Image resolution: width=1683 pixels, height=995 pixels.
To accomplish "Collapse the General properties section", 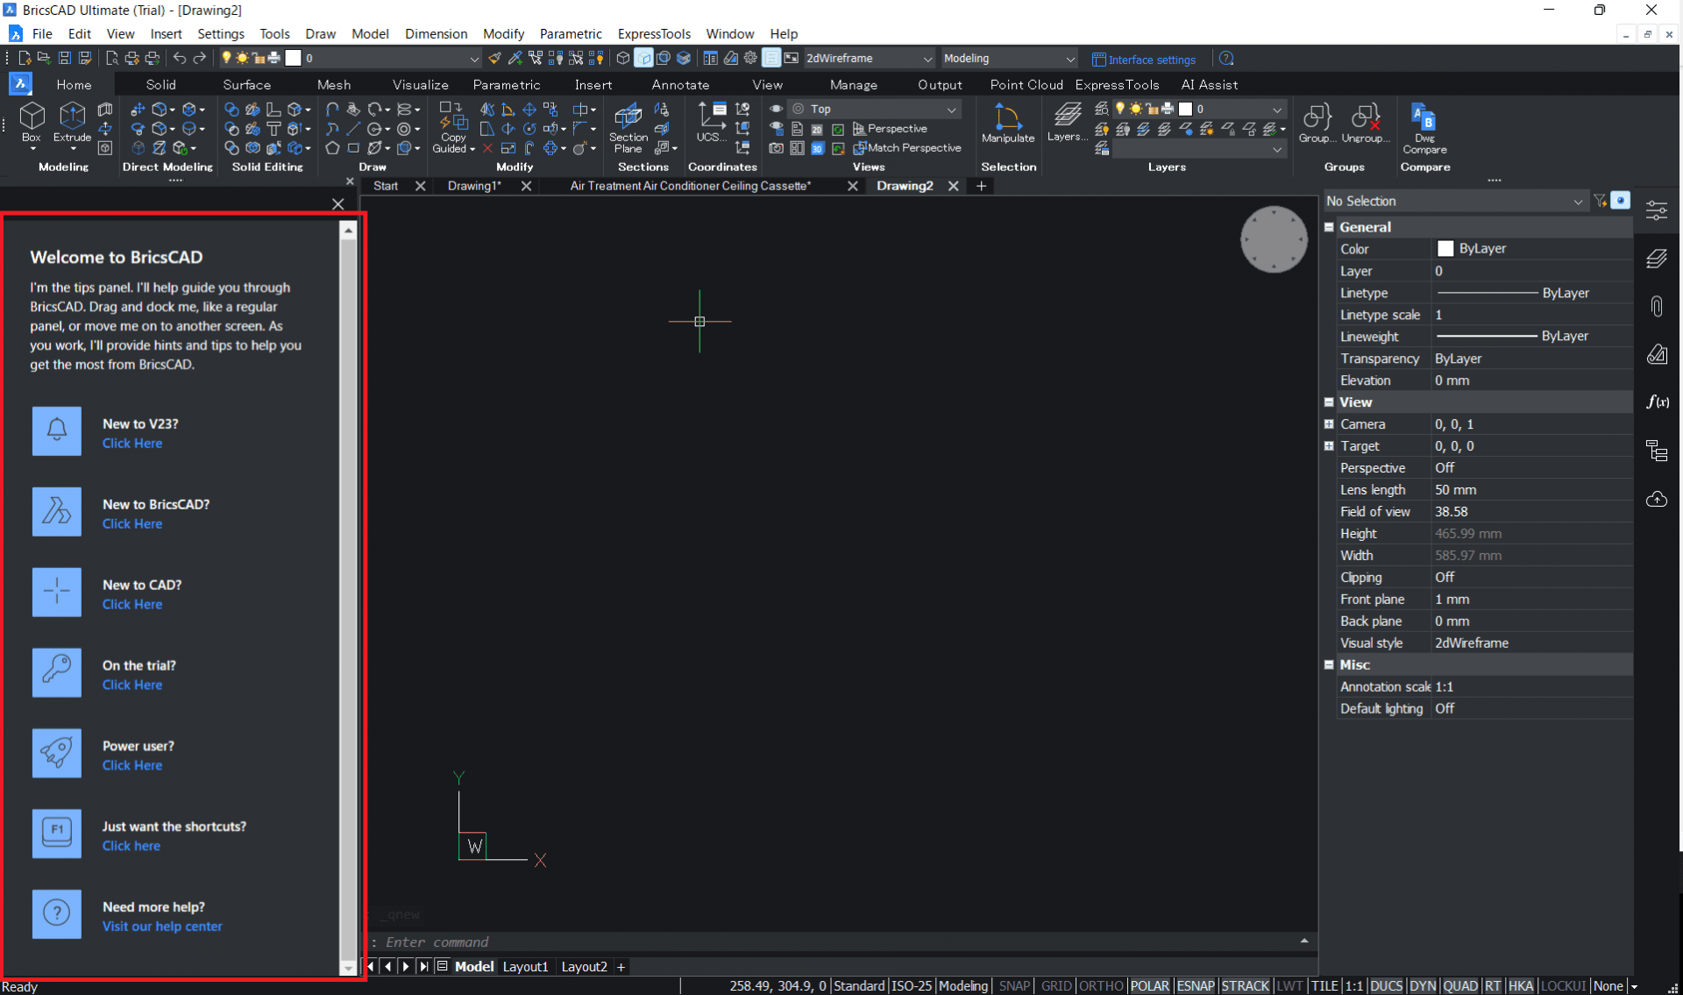I will coord(1329,227).
